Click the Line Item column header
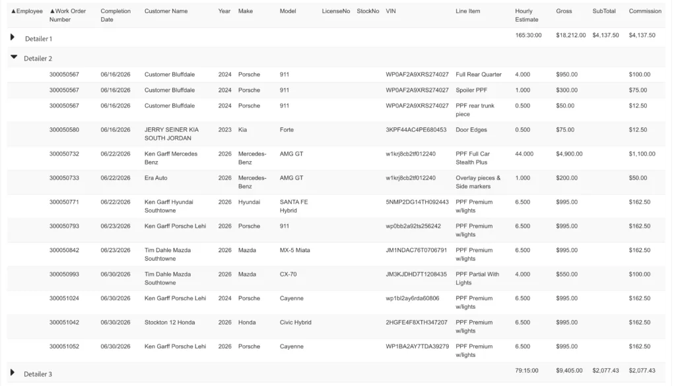The height and width of the screenshot is (386, 676). 468,11
